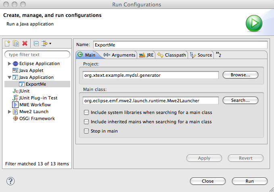Show hidden tabs overflow chevron
This screenshot has width=274, height=192.
tap(218, 55)
